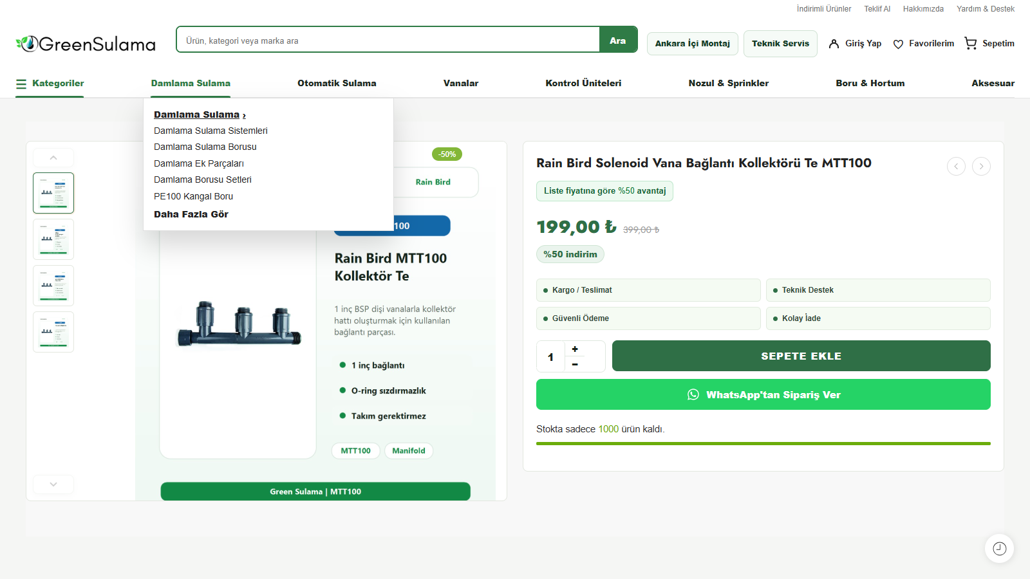
Task: Open Kontrol Üniteleri navigation item
Action: tap(583, 84)
